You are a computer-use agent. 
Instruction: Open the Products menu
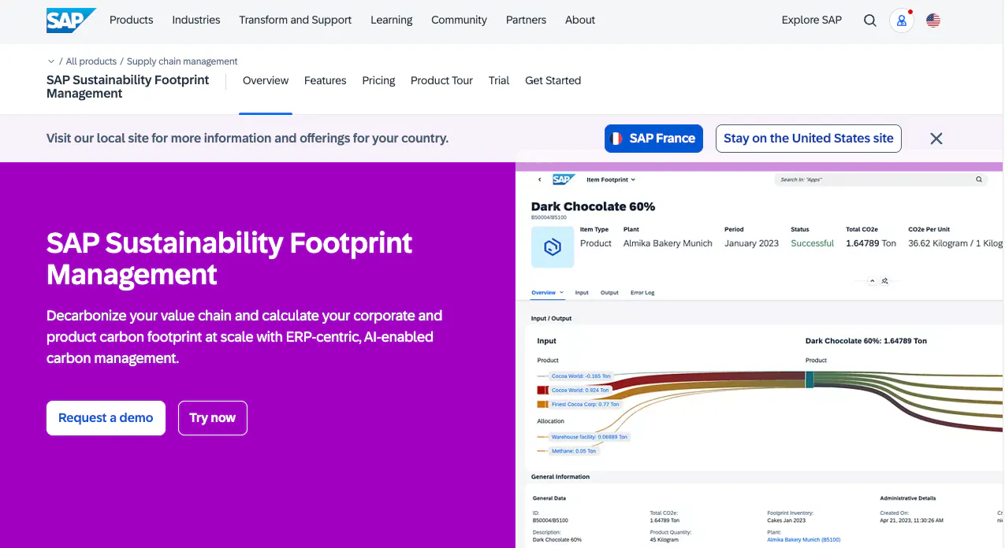point(132,20)
